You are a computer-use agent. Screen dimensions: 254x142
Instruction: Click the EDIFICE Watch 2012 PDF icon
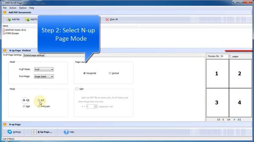(x=4, y=30)
